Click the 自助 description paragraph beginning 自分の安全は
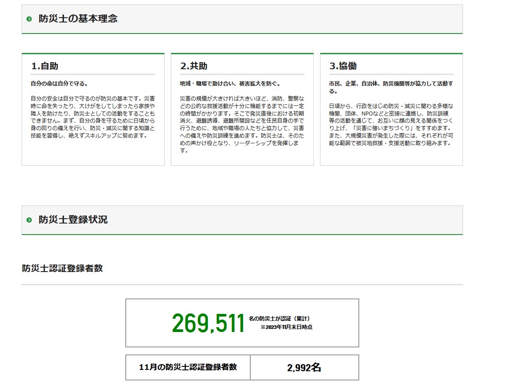 click(x=93, y=117)
